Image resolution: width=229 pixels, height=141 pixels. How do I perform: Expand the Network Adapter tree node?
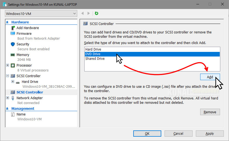point(8,98)
